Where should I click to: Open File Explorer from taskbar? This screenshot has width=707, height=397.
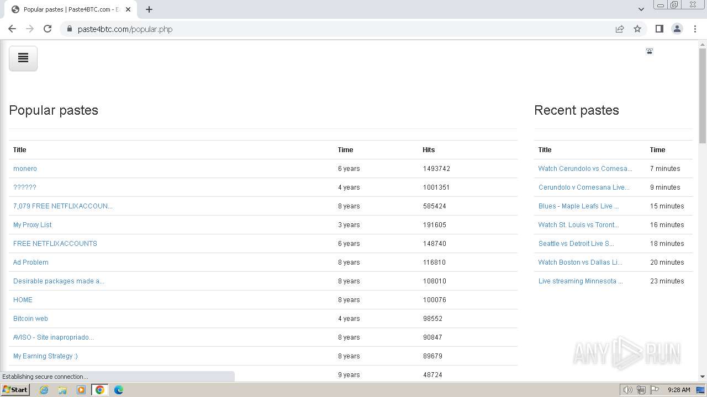(62, 390)
